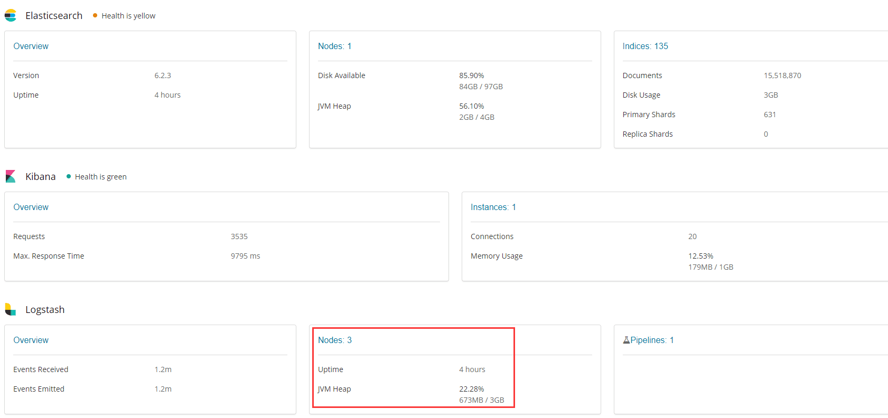Click the yellow health status dot

[95, 16]
